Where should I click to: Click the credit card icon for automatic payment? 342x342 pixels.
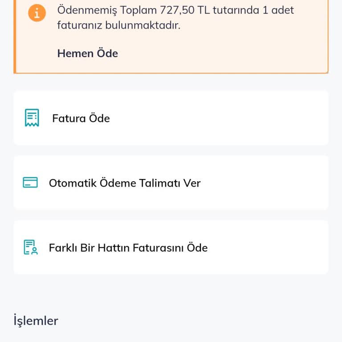[30, 182]
